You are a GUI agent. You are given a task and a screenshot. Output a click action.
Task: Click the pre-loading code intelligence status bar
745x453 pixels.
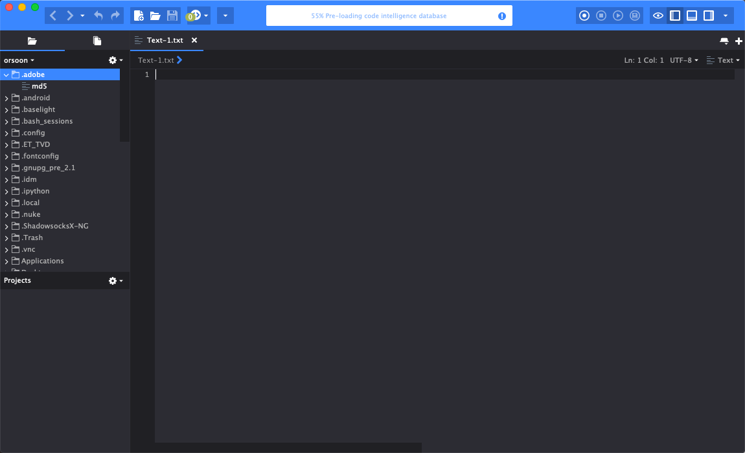click(389, 16)
